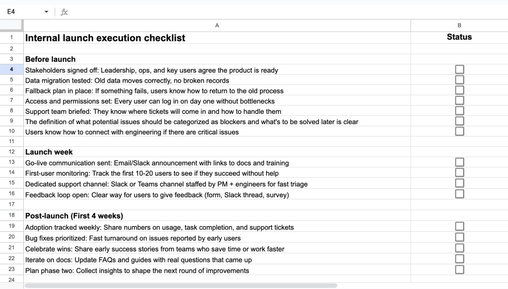Click the horizontal scrollbar

180,286
